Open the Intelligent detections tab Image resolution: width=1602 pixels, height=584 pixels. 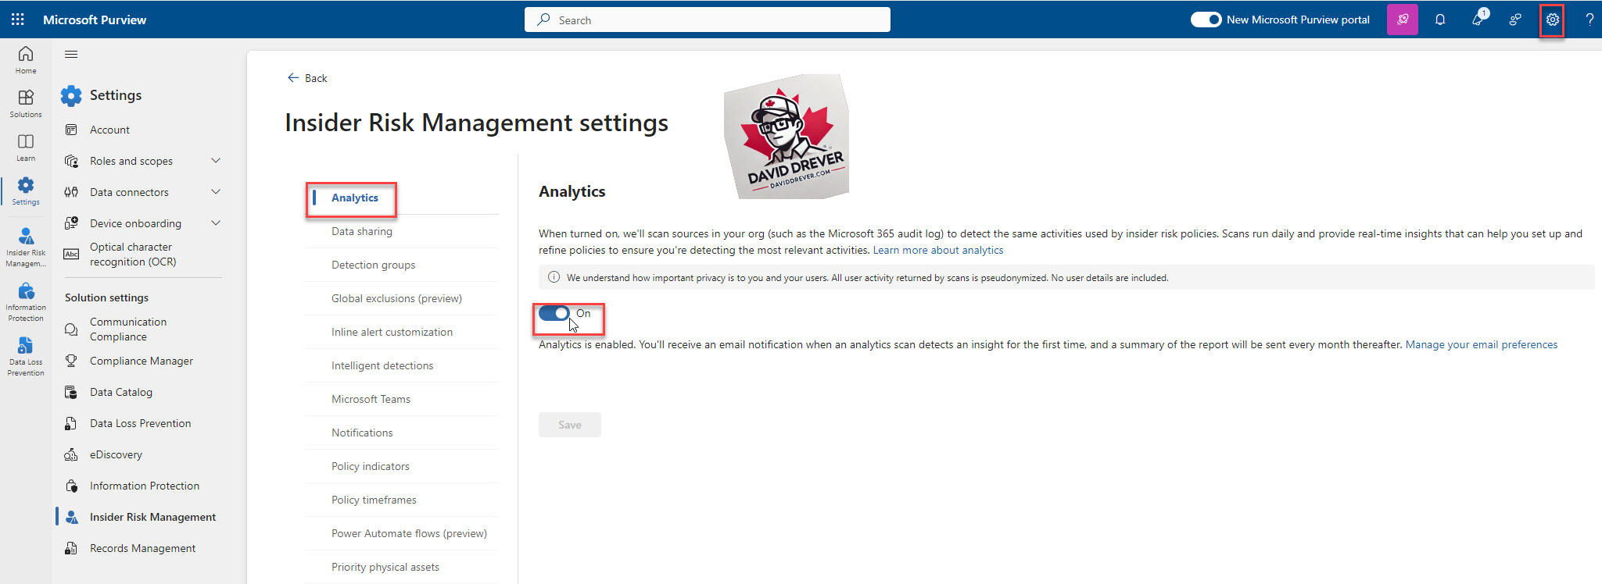coord(382,365)
